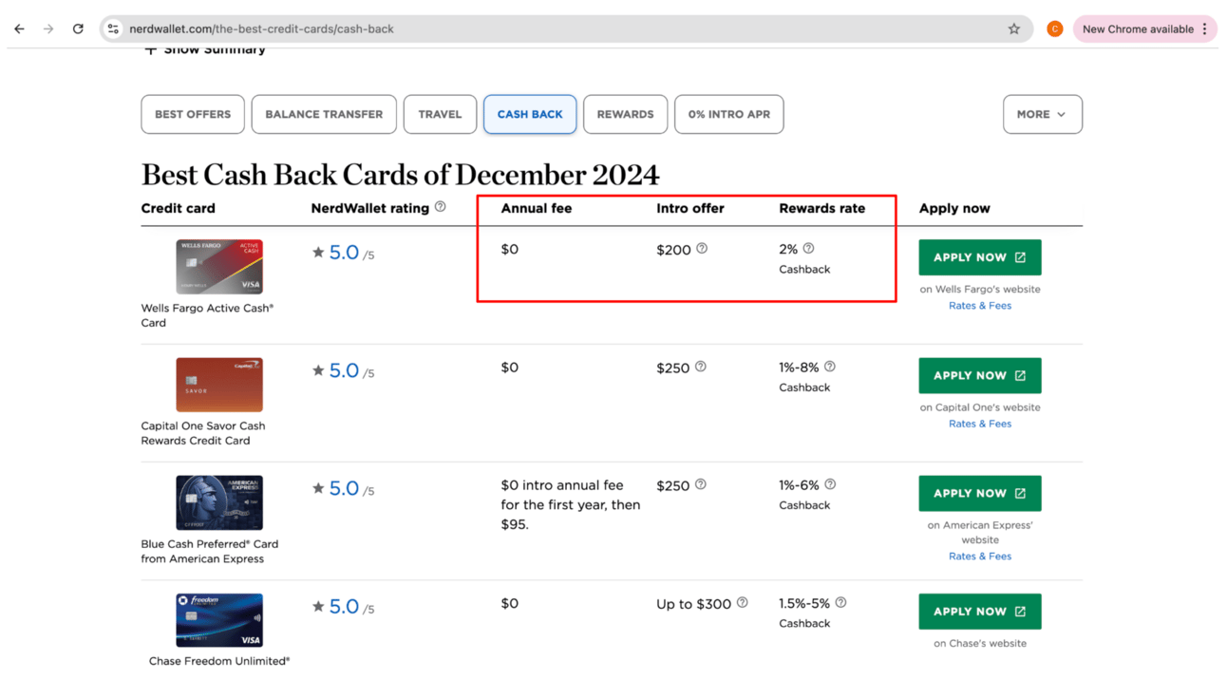The height and width of the screenshot is (680, 1227).
Task: Open American Express Rates & Fees link
Action: pos(980,557)
